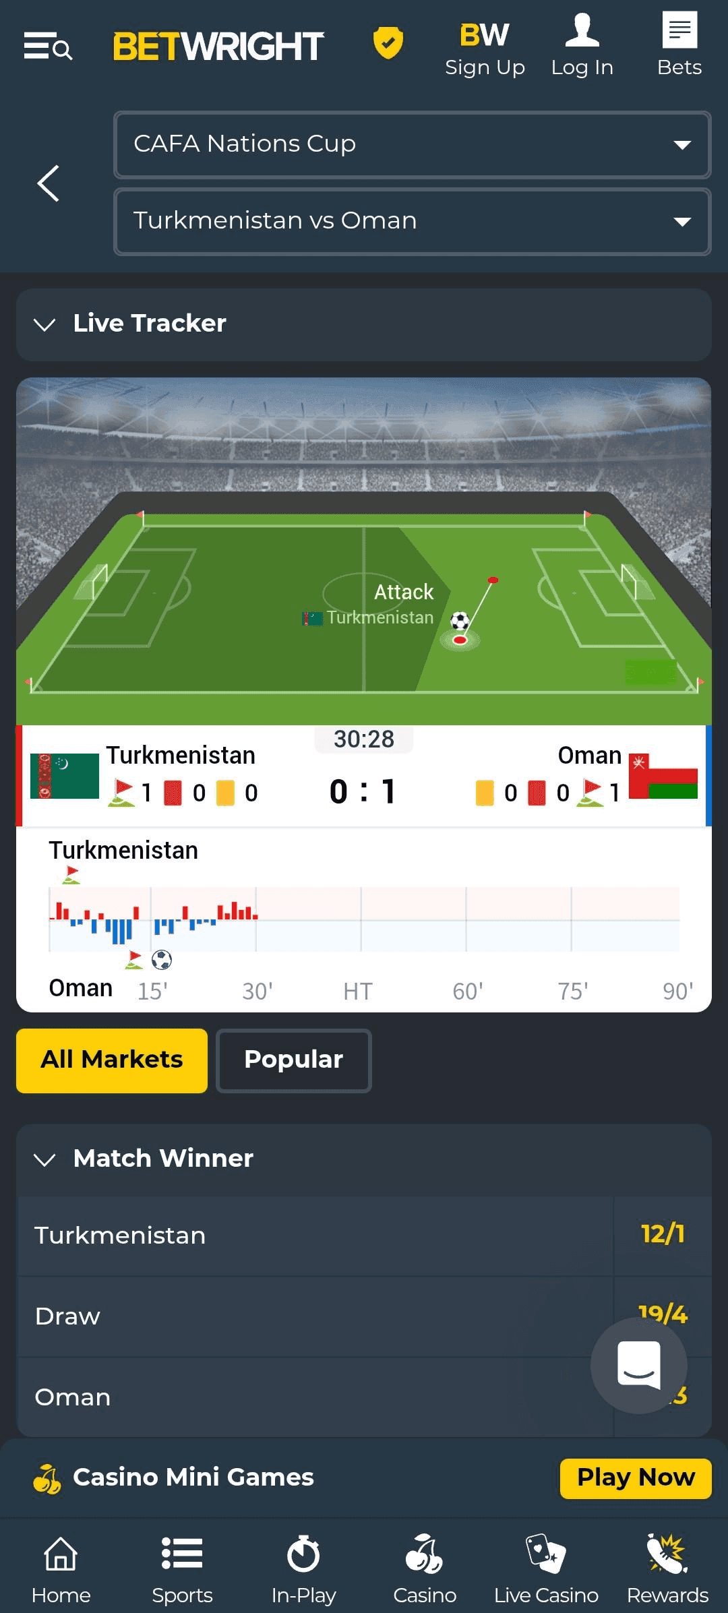This screenshot has width=728, height=1613.
Task: Click the Play Now button
Action: (634, 1476)
